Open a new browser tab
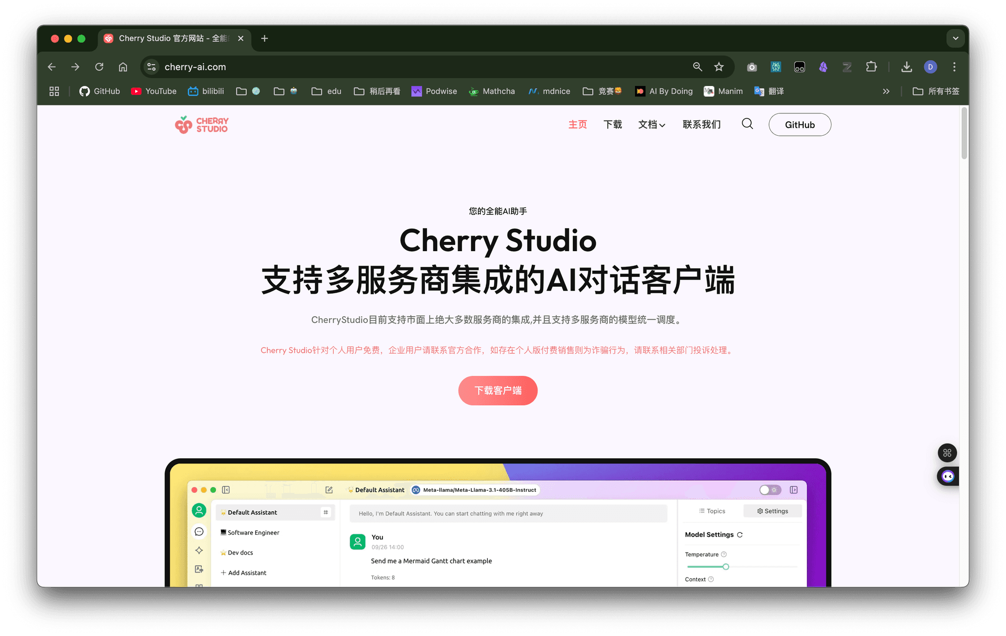 pos(265,38)
